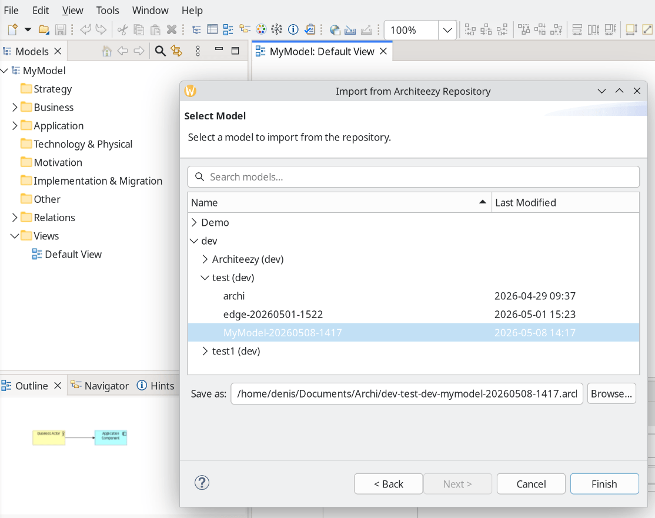Collapse the MyModel root tree node
The width and height of the screenshot is (655, 518).
[5, 70]
